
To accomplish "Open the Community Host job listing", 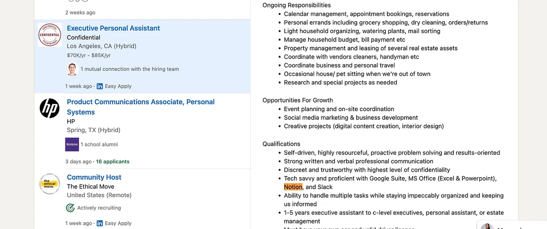I will [94, 177].
